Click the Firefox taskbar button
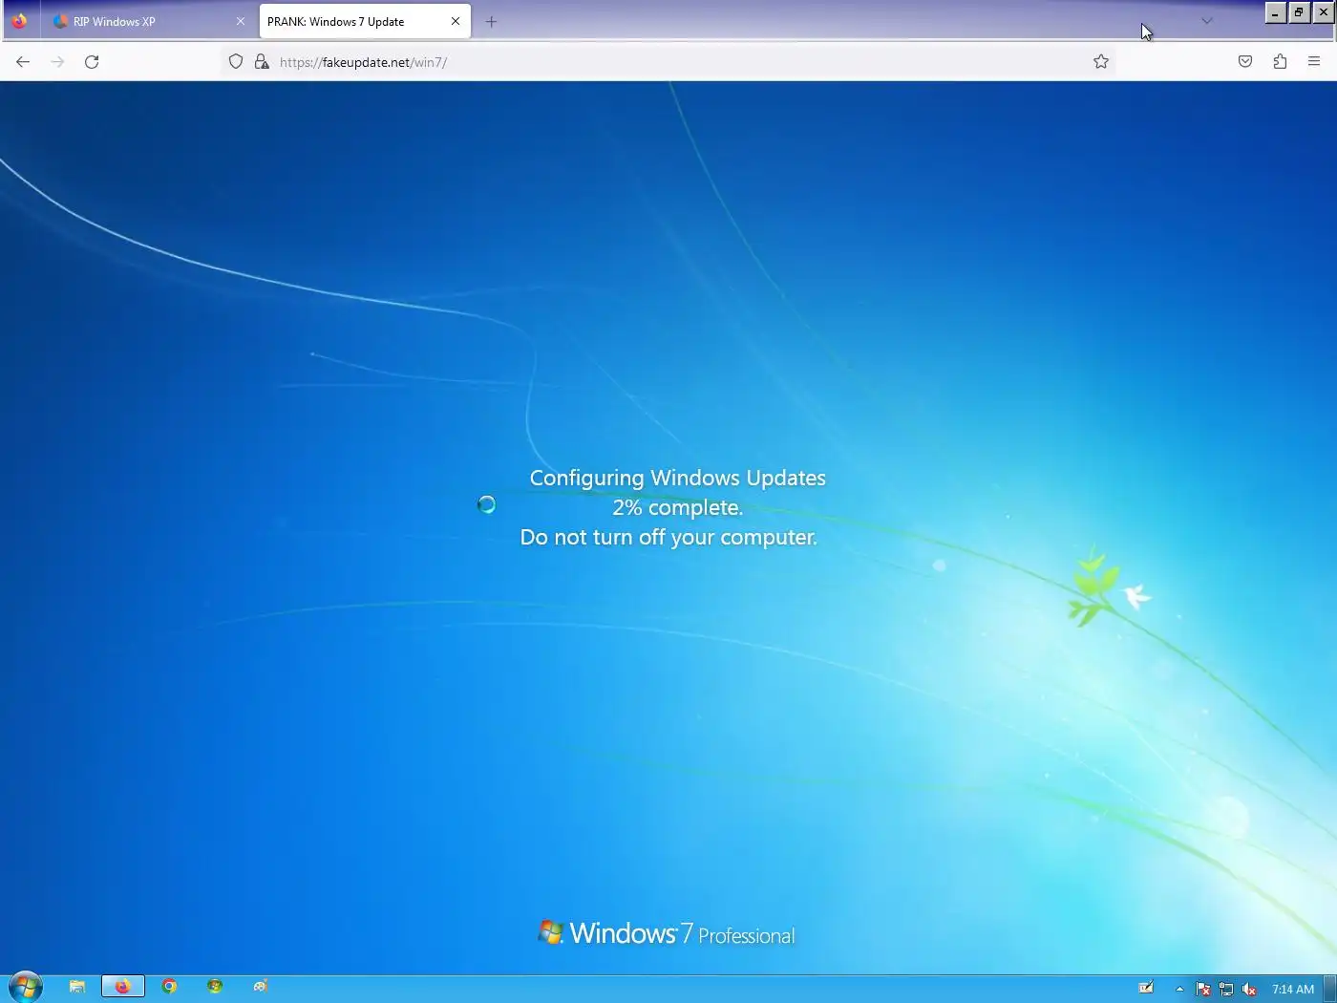 123,987
